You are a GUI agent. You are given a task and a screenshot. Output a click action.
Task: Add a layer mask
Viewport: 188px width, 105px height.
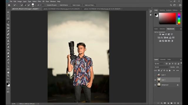coord(165,103)
